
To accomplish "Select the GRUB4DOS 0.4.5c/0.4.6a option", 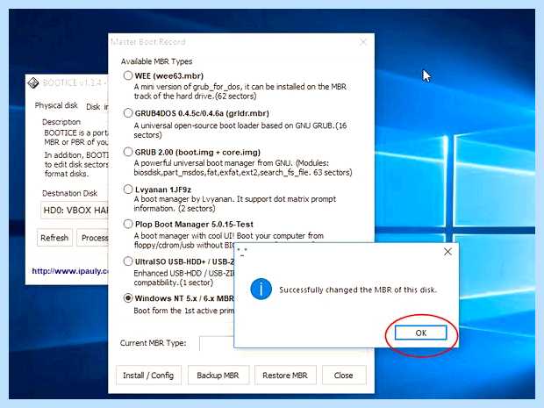I will (x=128, y=113).
